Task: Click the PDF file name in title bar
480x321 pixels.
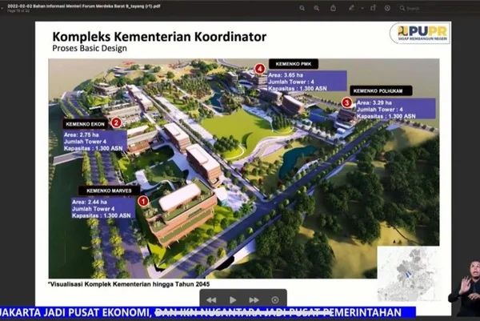Action: click(x=83, y=6)
